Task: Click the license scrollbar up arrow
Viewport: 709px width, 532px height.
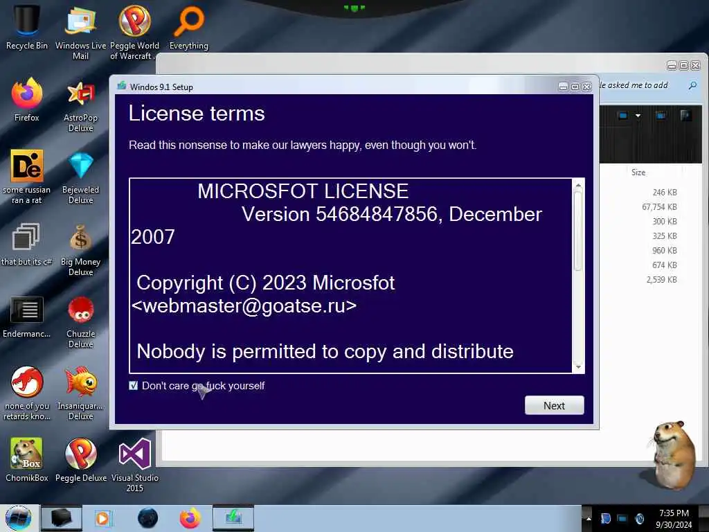Action: [x=578, y=185]
